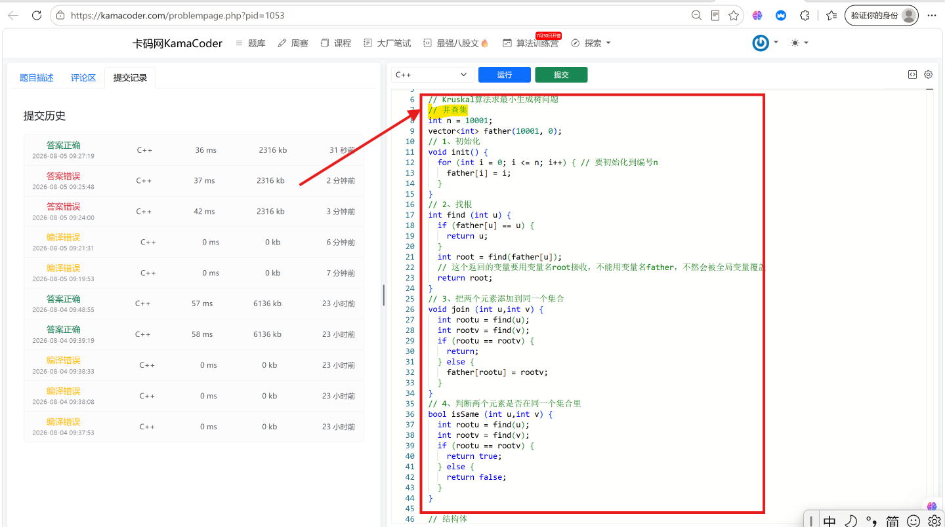The height and width of the screenshot is (527, 945).
Task: Toggle IME punctuation mode
Action: point(871,521)
